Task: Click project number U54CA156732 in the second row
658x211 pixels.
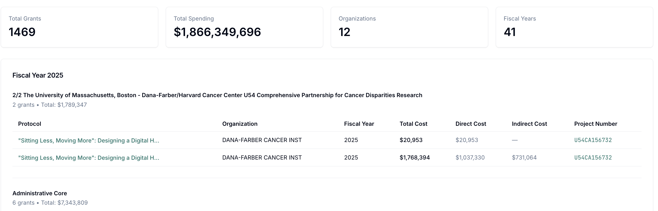Action: (593, 157)
